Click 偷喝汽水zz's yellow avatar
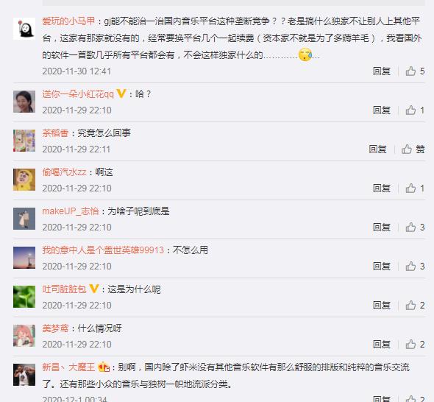Viewport: 434px width, 402px height. point(24,180)
